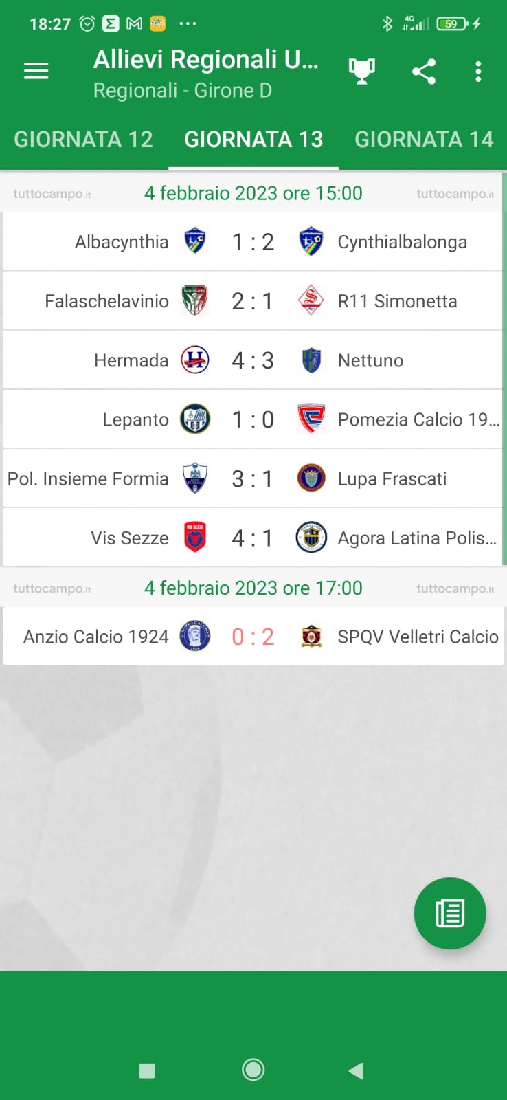
Task: Open the hamburger navigation menu
Action: tap(36, 71)
